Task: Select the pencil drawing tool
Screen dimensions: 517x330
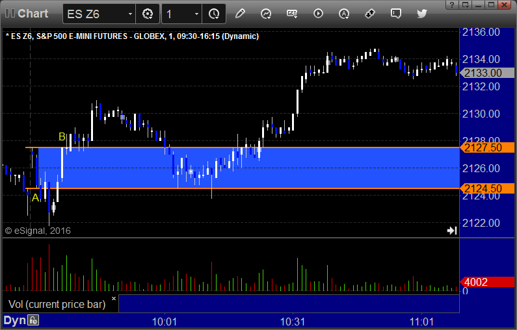Action: [240, 14]
